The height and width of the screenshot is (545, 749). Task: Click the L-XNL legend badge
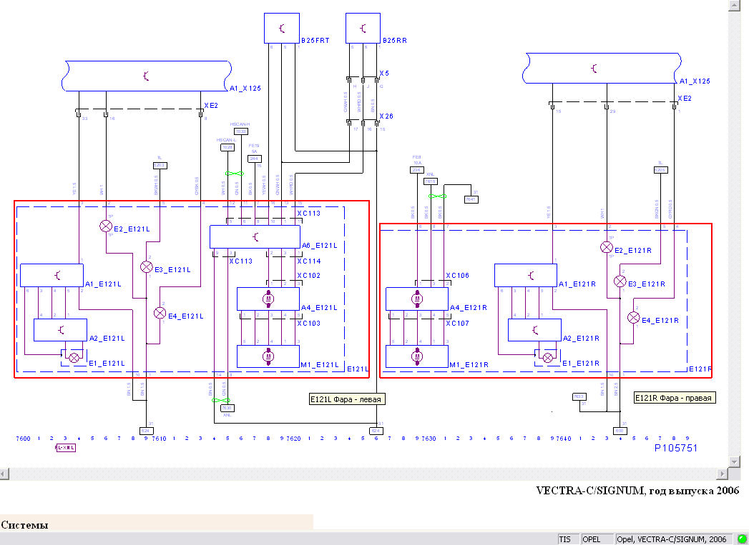66,448
